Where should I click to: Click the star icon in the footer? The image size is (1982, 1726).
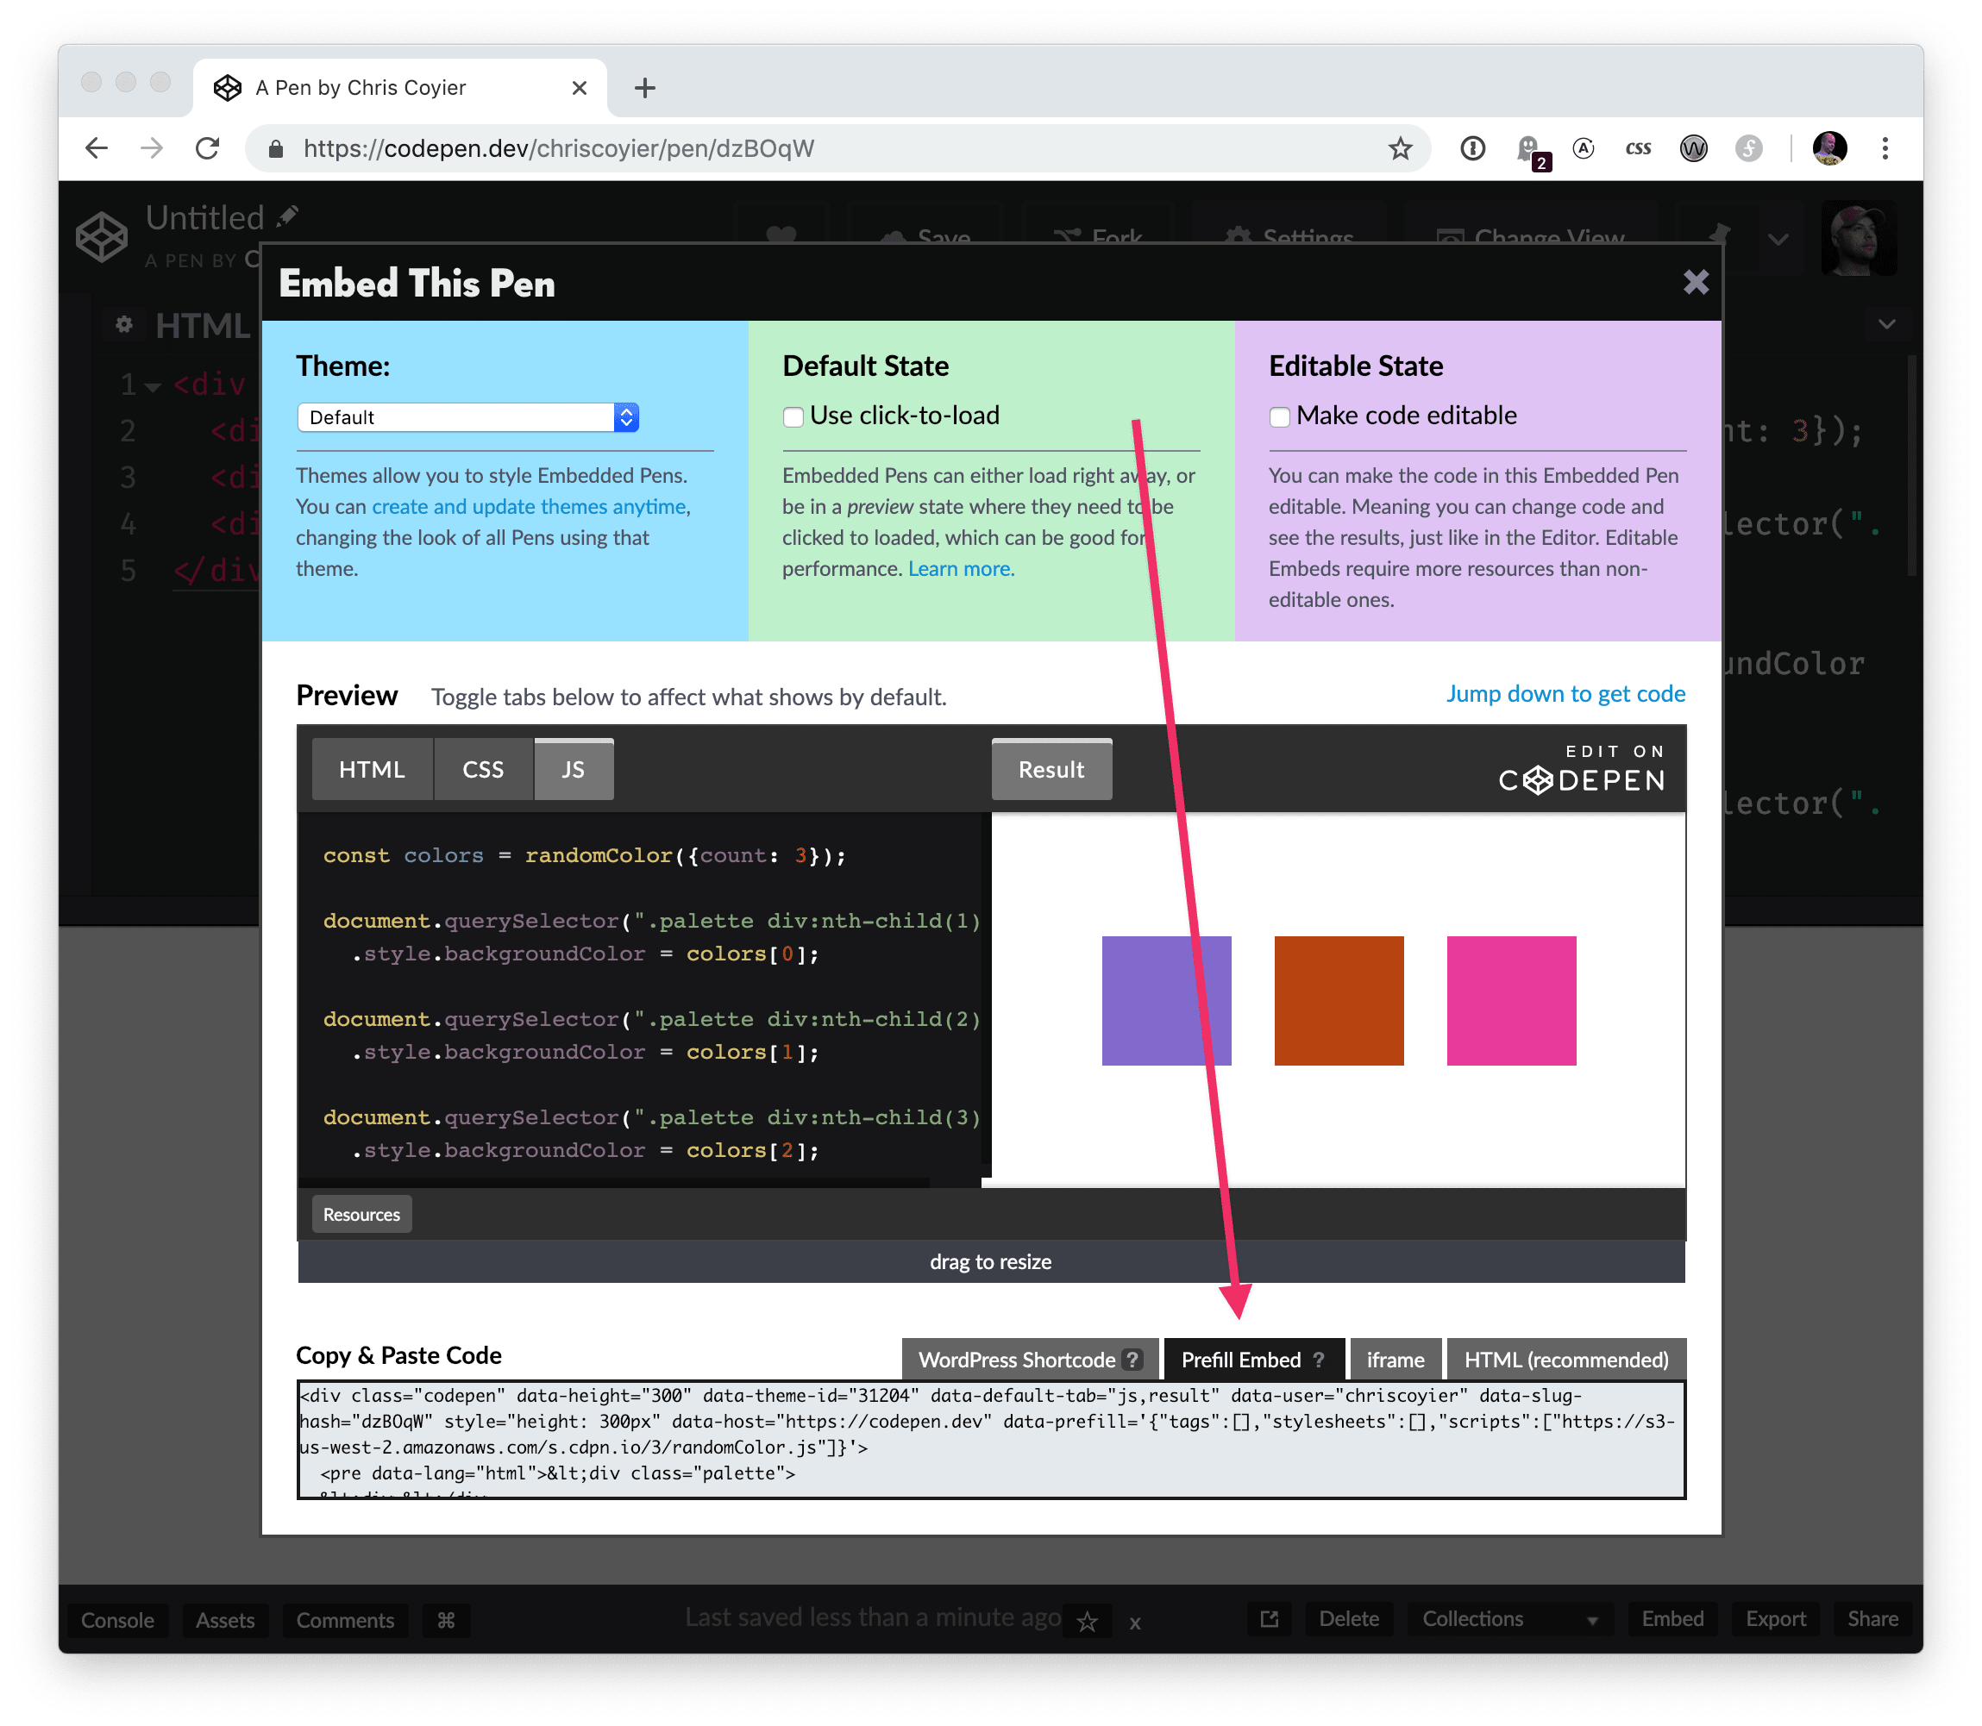(1087, 1622)
